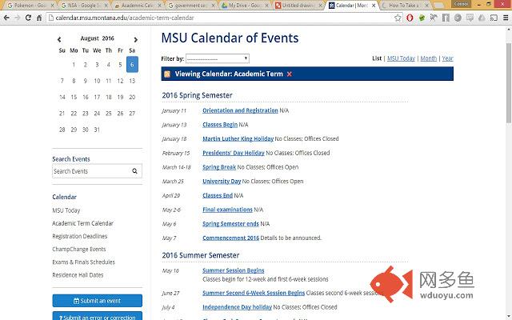Open Registration Deadlines in sidebar
The height and width of the screenshot is (320, 512).
pyautogui.click(x=80, y=236)
